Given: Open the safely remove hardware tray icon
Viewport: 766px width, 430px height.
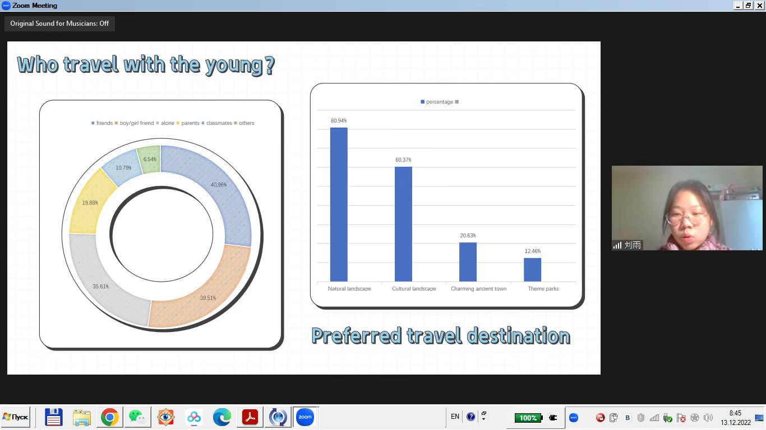Looking at the screenshot, I should [613, 418].
